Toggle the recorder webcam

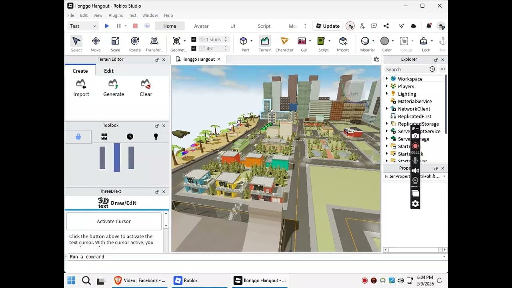[415, 180]
